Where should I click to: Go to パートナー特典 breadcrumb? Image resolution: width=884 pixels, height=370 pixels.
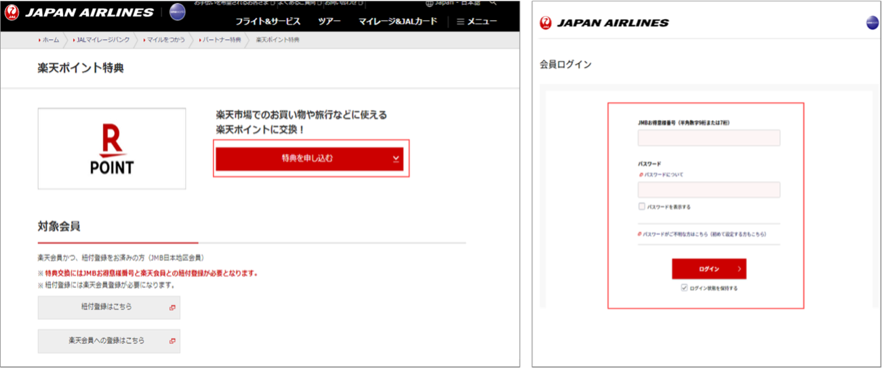220,40
